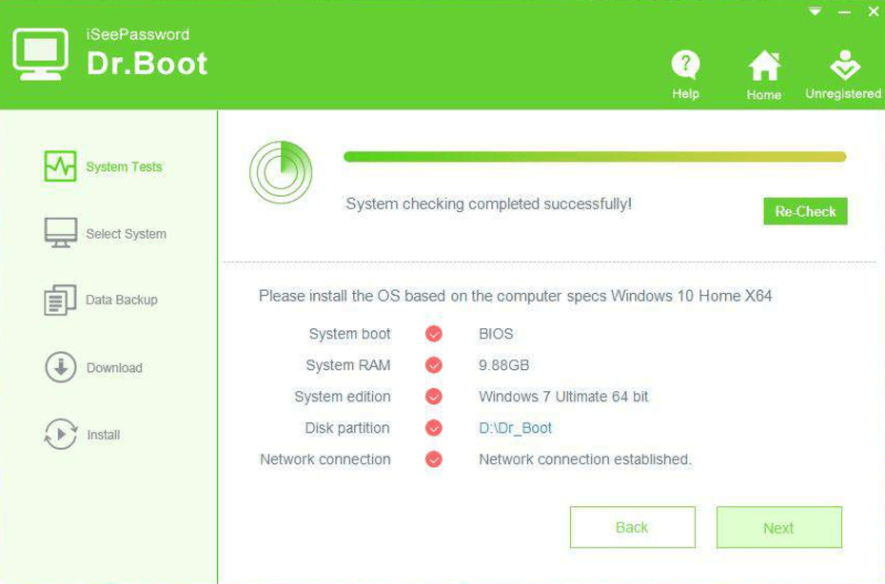This screenshot has width=885, height=584.
Task: Click the '9.88GB' RAM value
Action: pos(504,365)
